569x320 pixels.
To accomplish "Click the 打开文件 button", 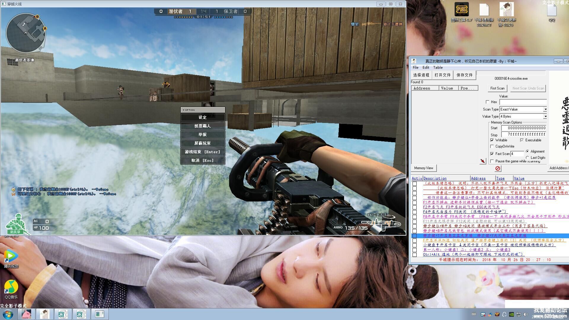I will point(442,75).
